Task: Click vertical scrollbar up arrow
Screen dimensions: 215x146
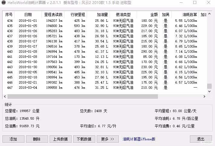Action: (x=209, y=13)
